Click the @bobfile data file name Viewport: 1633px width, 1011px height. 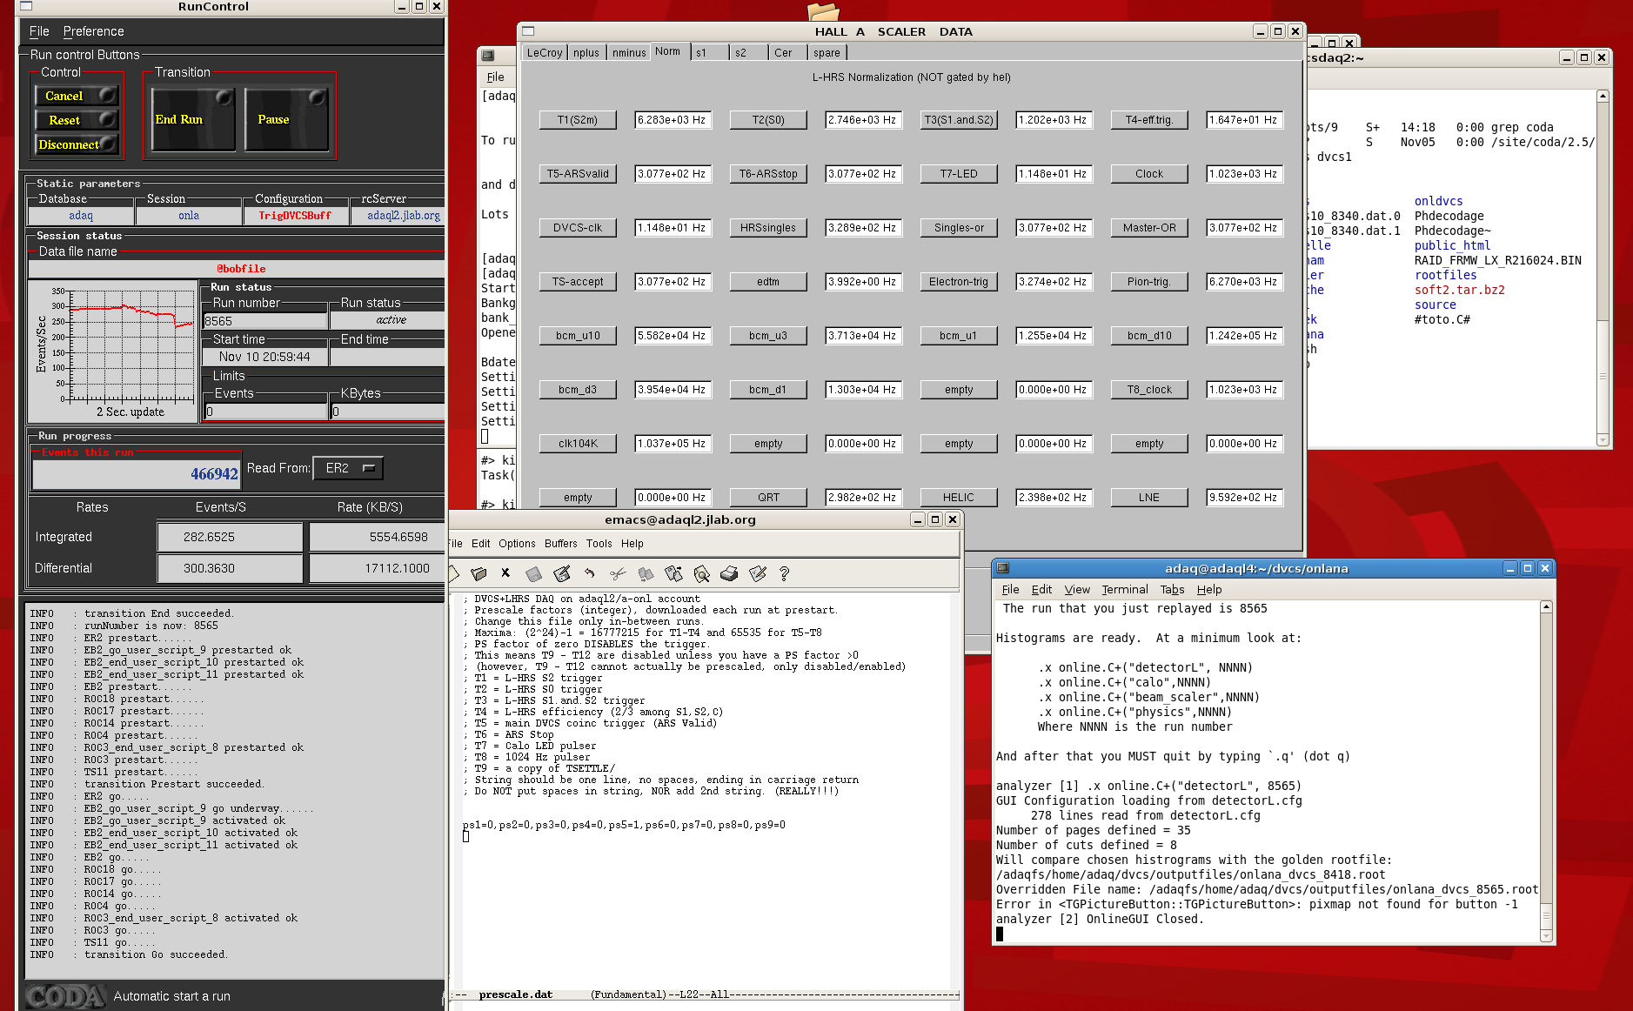(241, 269)
